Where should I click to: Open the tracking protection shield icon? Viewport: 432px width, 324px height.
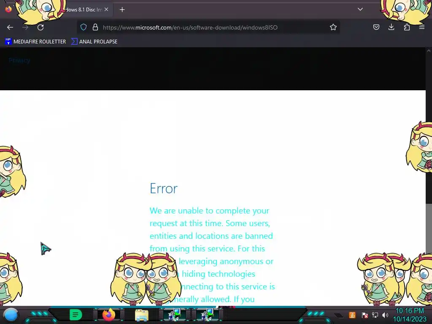[x=84, y=27]
